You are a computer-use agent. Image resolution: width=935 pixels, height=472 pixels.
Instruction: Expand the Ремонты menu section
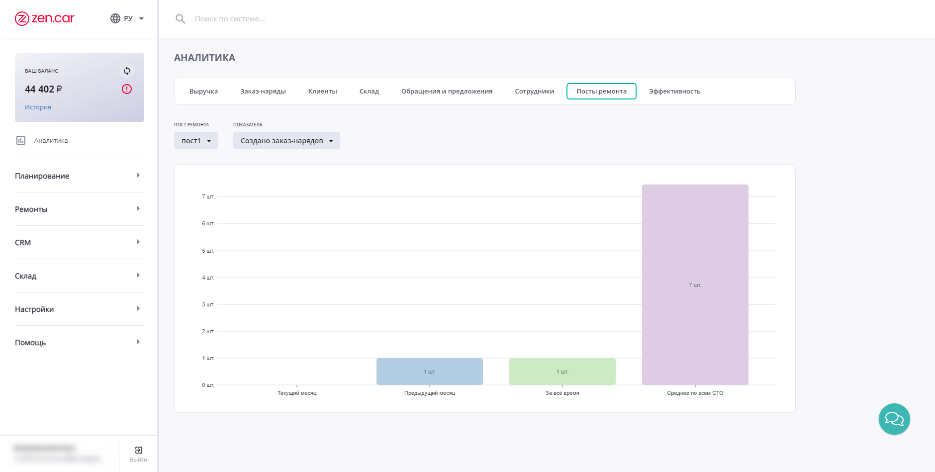point(80,209)
